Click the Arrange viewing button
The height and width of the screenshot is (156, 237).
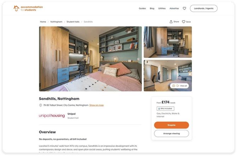coord(172,133)
